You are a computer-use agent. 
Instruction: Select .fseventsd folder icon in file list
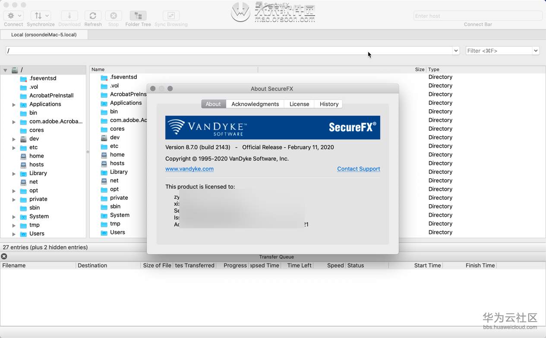click(x=104, y=77)
